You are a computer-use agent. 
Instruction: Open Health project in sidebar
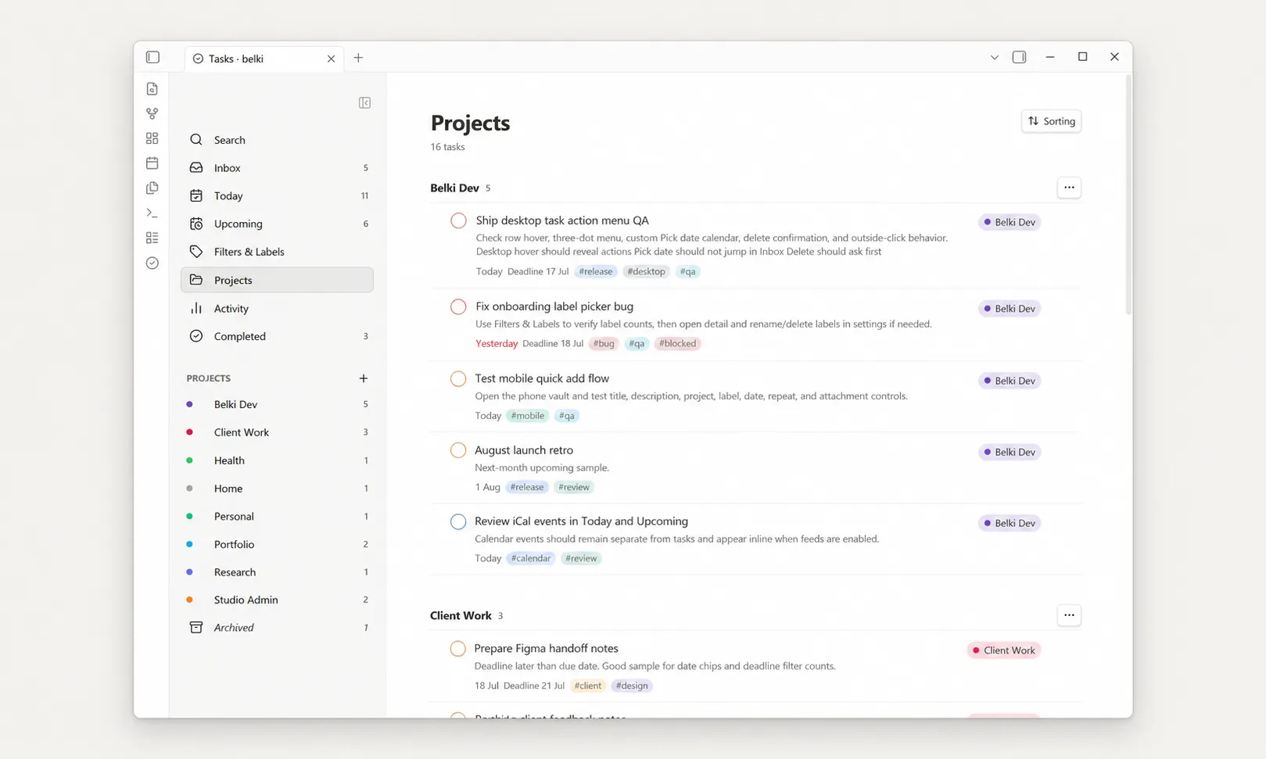click(x=277, y=460)
